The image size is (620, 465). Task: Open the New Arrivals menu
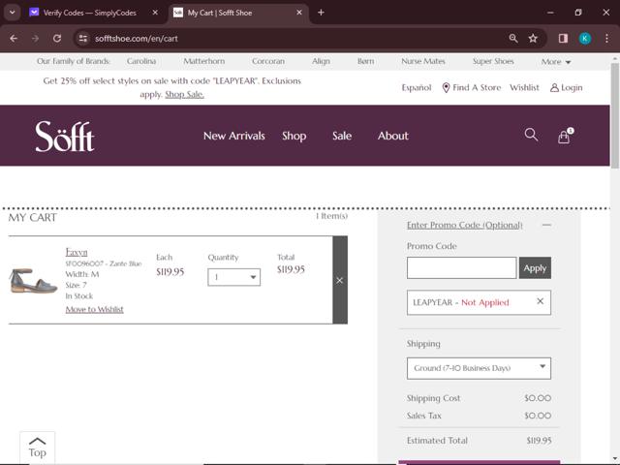click(x=234, y=136)
